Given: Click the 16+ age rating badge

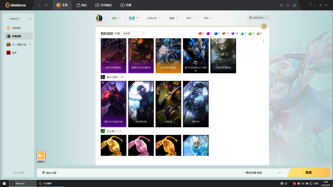Looking at the screenshot, I should [x=41, y=157].
